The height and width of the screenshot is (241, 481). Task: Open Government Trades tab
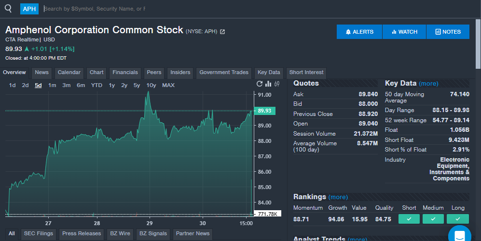[x=224, y=73]
